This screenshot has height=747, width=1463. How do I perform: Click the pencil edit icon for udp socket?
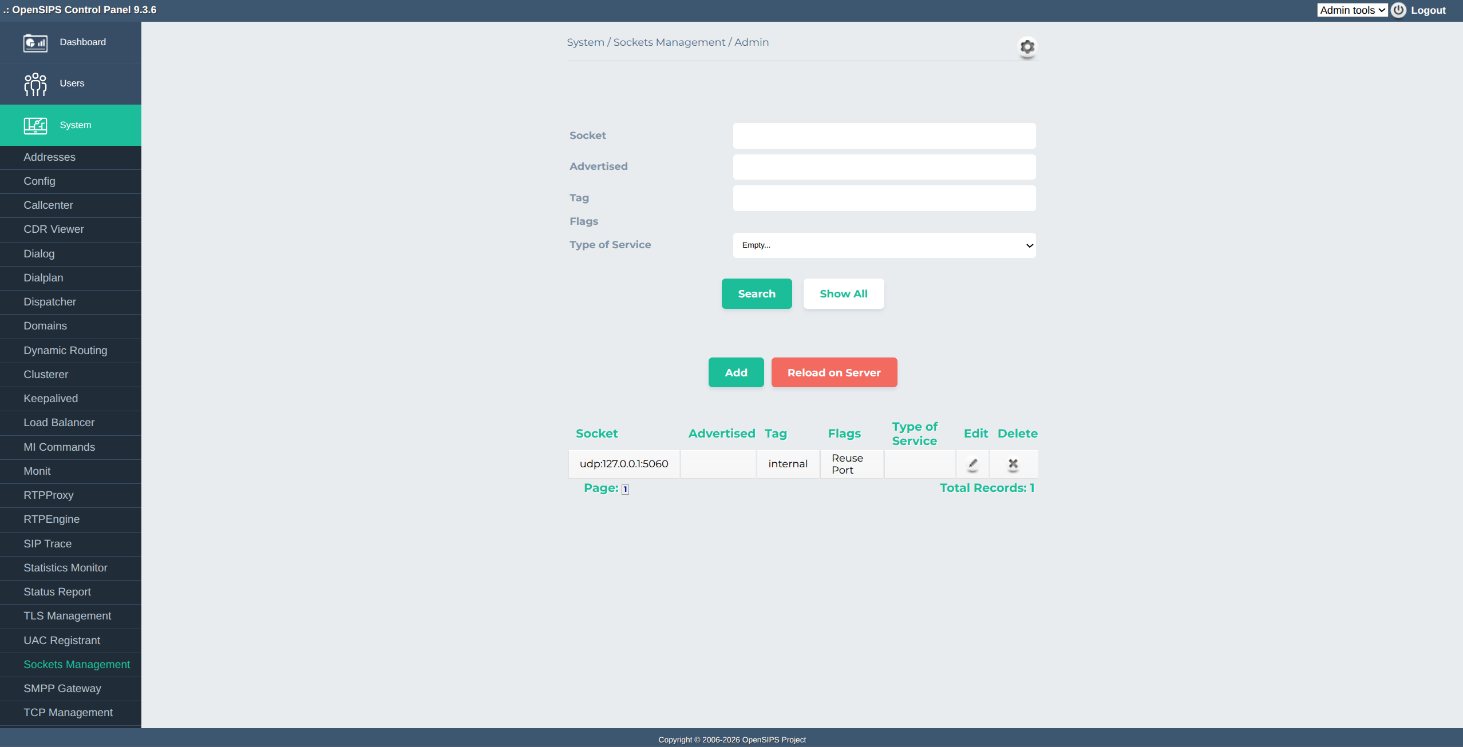click(x=972, y=464)
